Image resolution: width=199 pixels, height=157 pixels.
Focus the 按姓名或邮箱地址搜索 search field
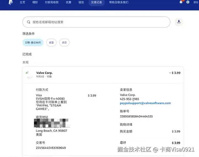point(96,22)
